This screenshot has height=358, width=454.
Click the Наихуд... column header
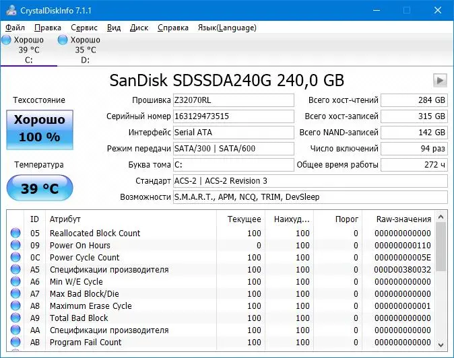tap(289, 219)
